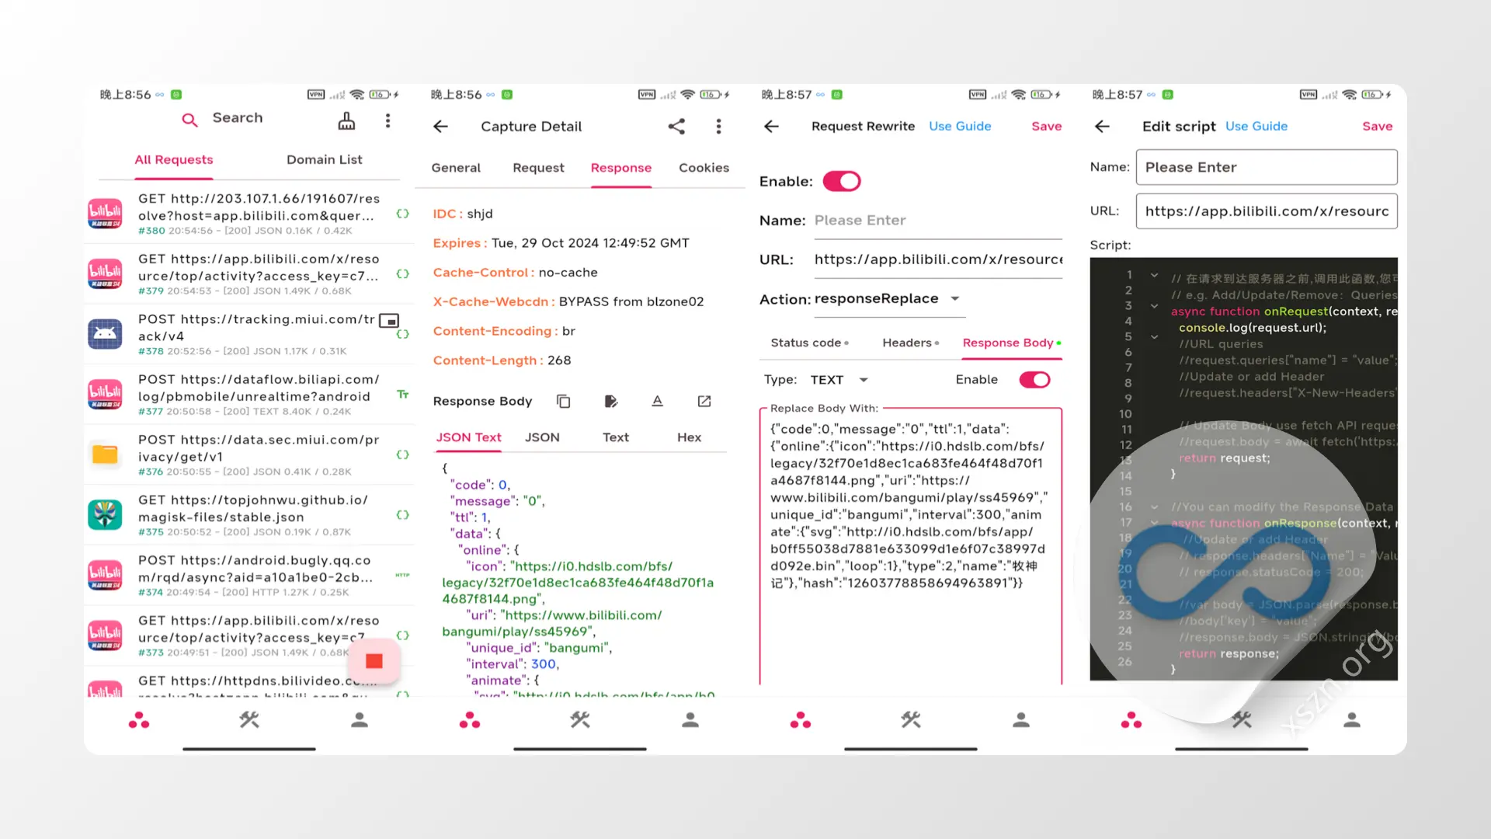1491x839 pixels.
Task: Collapse code fold at script line 3
Action: (x=1154, y=306)
